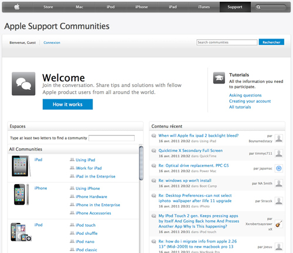Go to the iTunes nav tab
The width and height of the screenshot is (293, 253).
coord(204,7)
